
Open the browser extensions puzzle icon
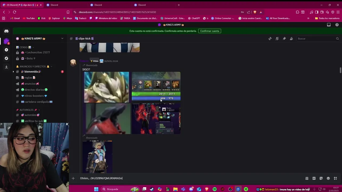(297, 12)
